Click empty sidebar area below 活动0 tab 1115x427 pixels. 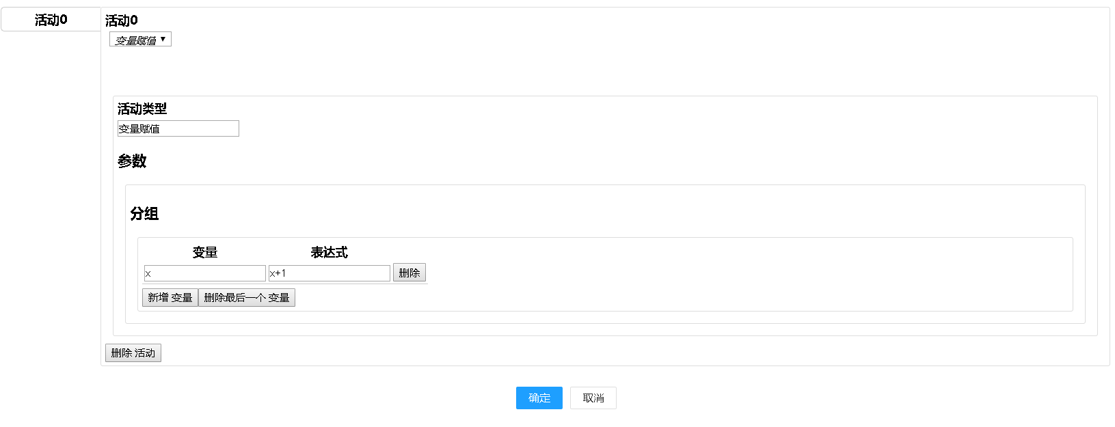click(51, 205)
